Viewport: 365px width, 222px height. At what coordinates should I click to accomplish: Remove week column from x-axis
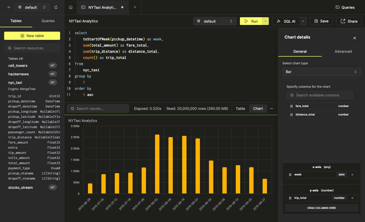click(352, 175)
